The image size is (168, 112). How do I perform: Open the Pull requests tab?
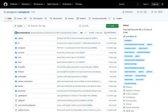(x=38, y=18)
